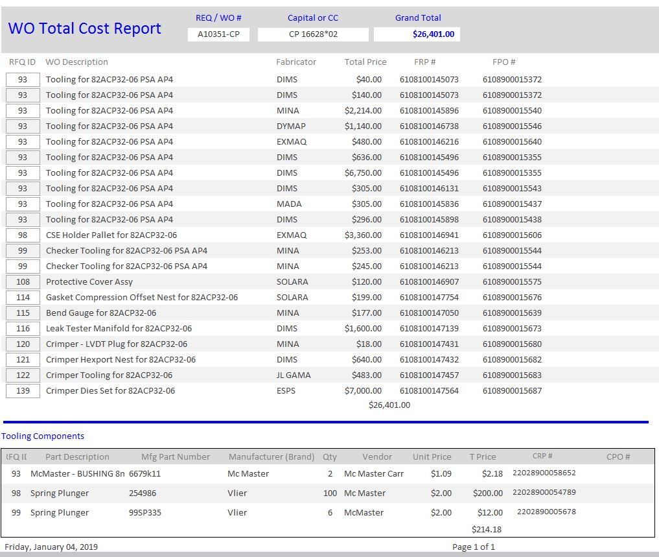
Task: Select the $253.00 Checker Tooling price
Action: (367, 251)
